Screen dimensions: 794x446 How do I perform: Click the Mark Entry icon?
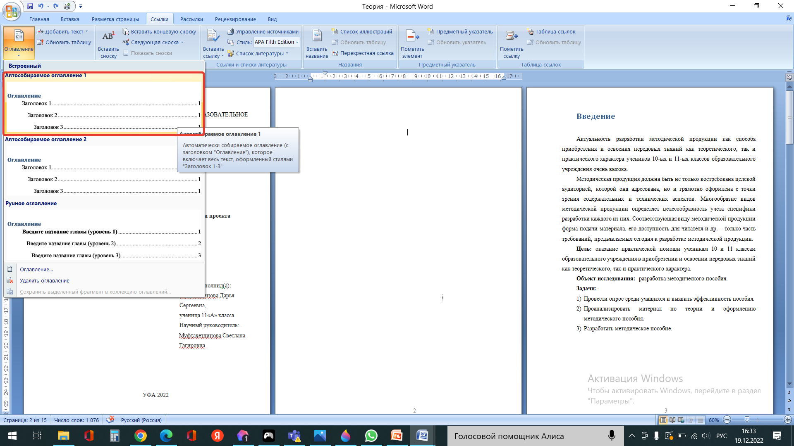[412, 37]
